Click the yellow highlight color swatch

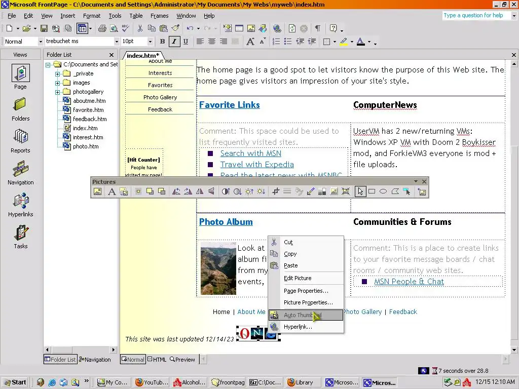[x=344, y=42]
